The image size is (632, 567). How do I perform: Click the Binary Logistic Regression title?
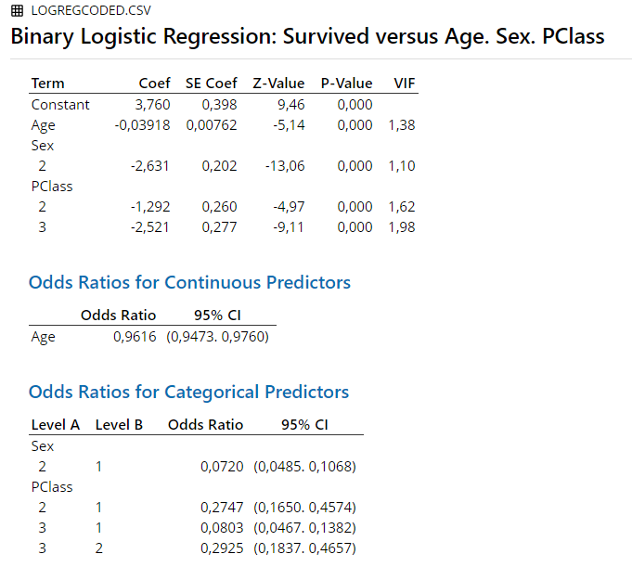tap(307, 36)
